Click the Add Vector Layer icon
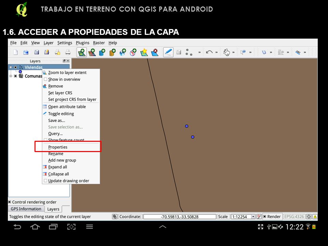This screenshot has width=328, height=246. [x=82, y=52]
